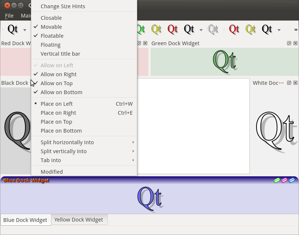This screenshot has width=299, height=235.
Task: Toggle the Closable option
Action: (x=84, y=18)
